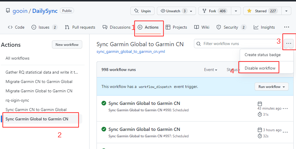
Task: Open the DailySync repository link
Action: coord(45,11)
